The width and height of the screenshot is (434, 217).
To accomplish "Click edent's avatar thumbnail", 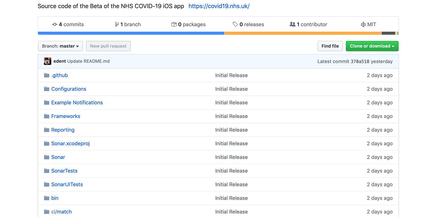I will pos(47,61).
